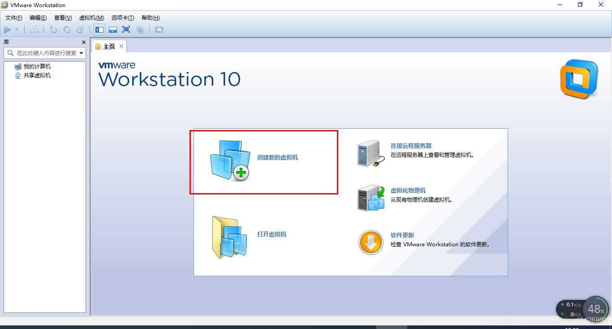Open the 虚拟机(M) menu
Image resolution: width=612 pixels, height=329 pixels.
(91, 18)
